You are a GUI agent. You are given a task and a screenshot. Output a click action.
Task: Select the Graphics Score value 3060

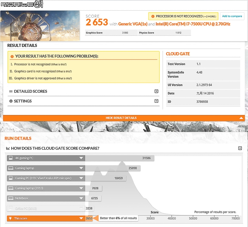click(x=125, y=33)
